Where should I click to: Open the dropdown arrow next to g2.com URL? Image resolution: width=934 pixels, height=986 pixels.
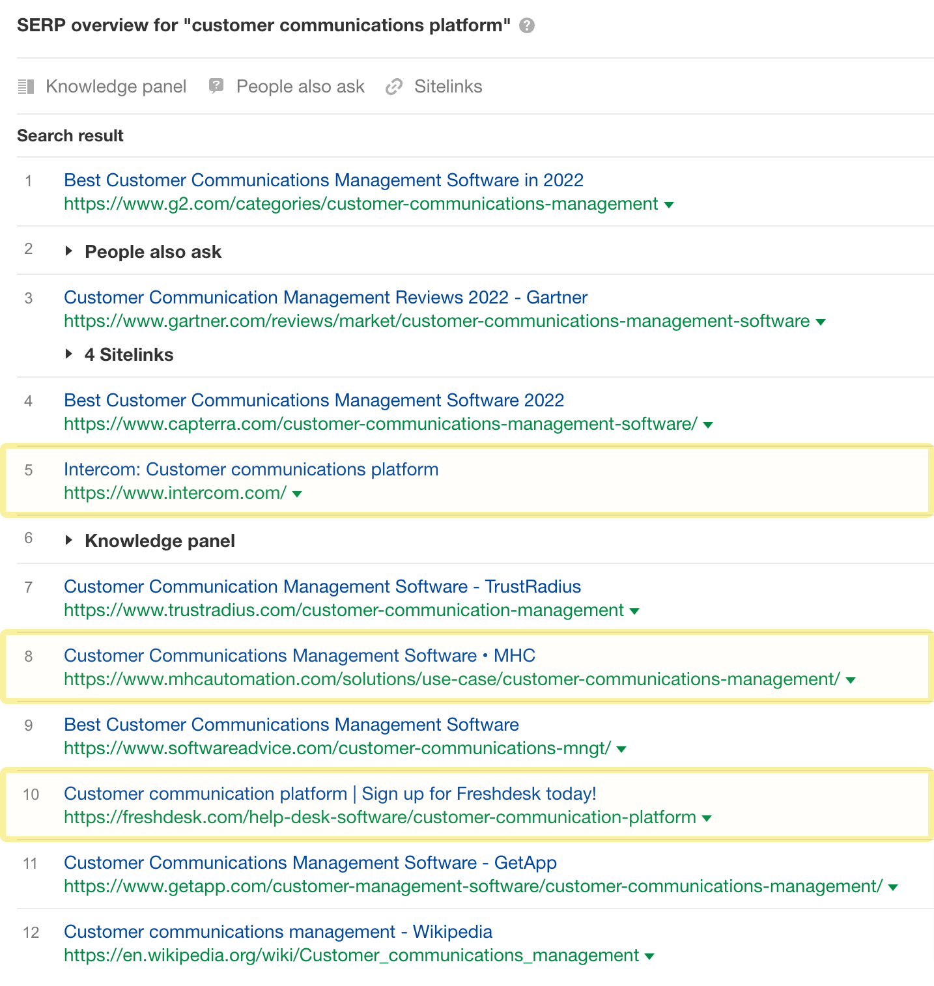[x=669, y=204]
